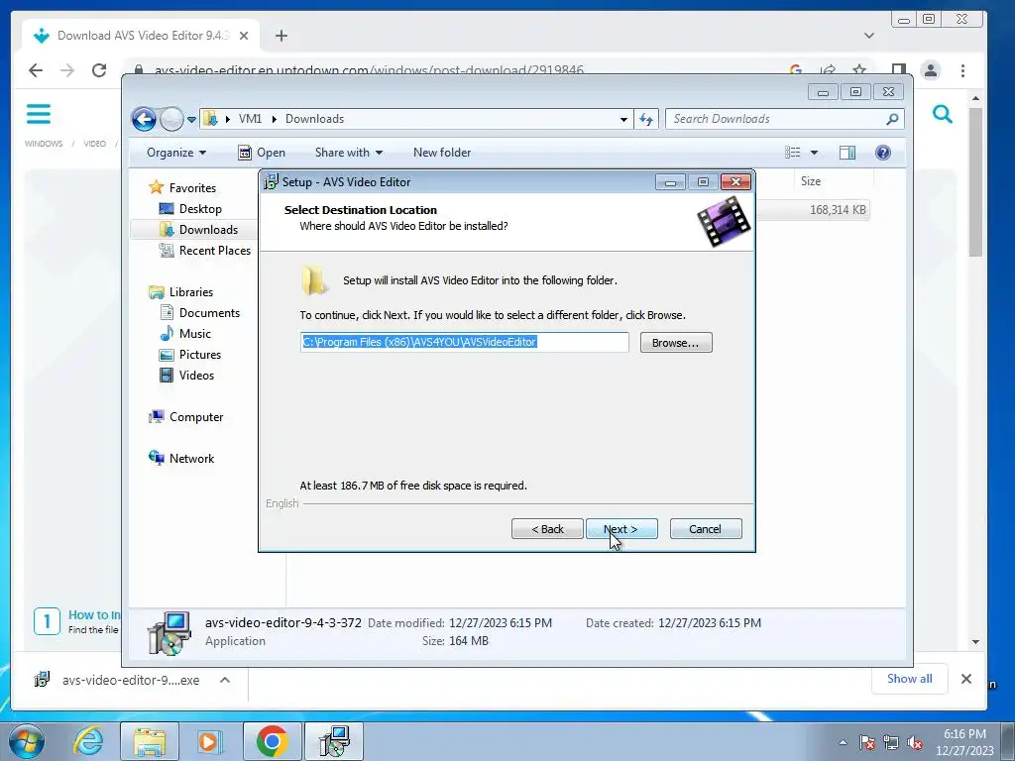Click the VIDEO breadcrumb link on Uptodown
Screen dimensions: 1015x761
(x=94, y=144)
